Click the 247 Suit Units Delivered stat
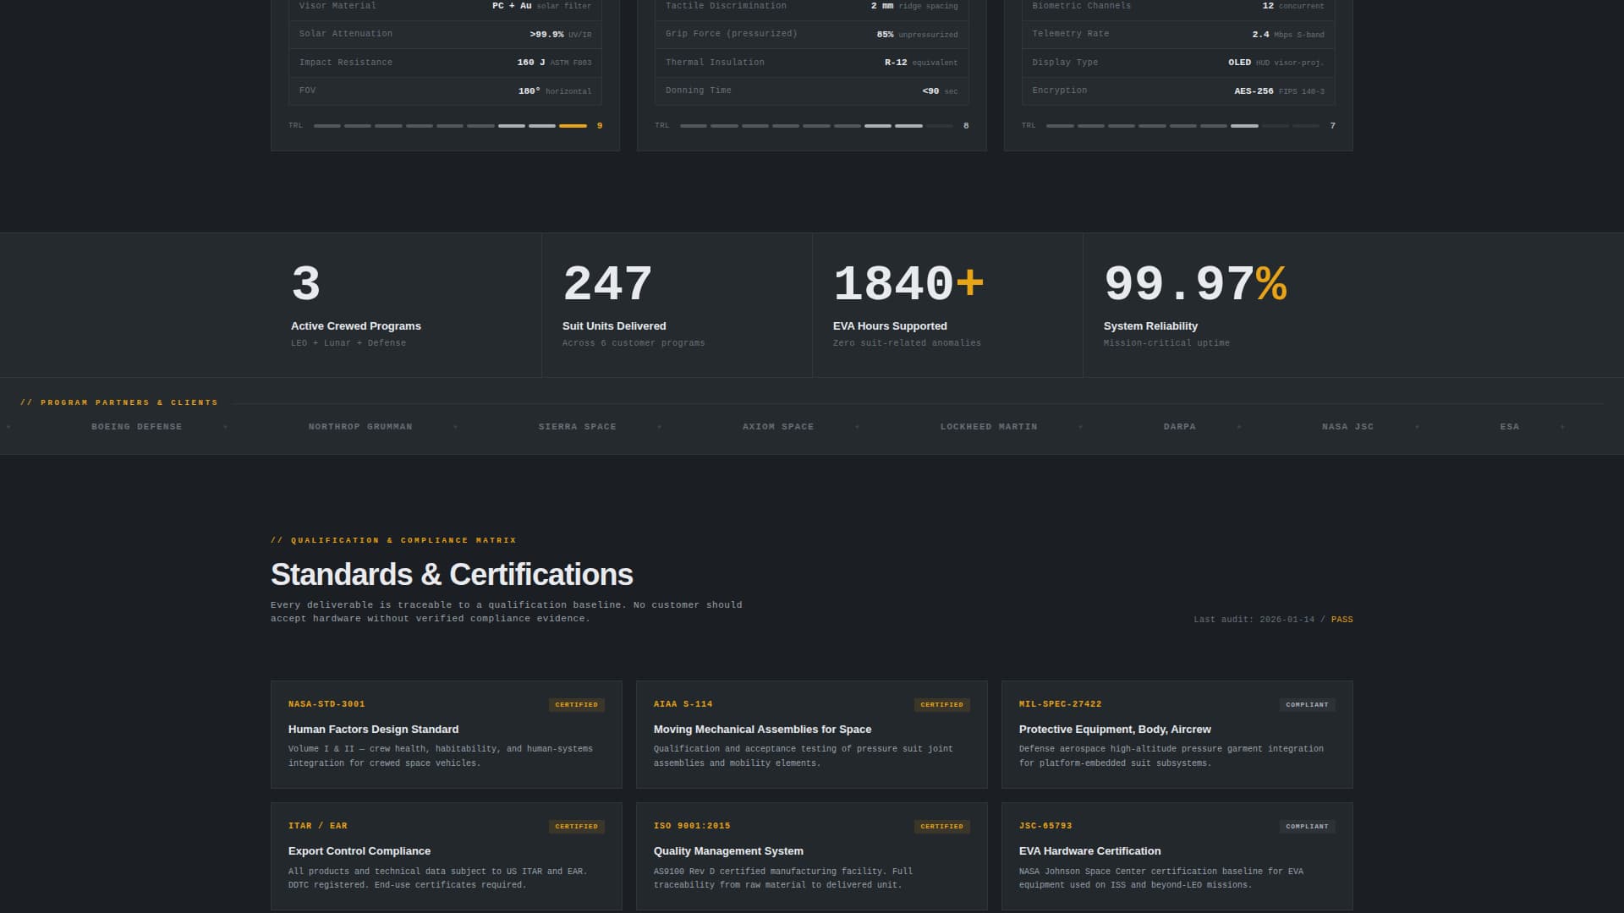 pyautogui.click(x=607, y=285)
